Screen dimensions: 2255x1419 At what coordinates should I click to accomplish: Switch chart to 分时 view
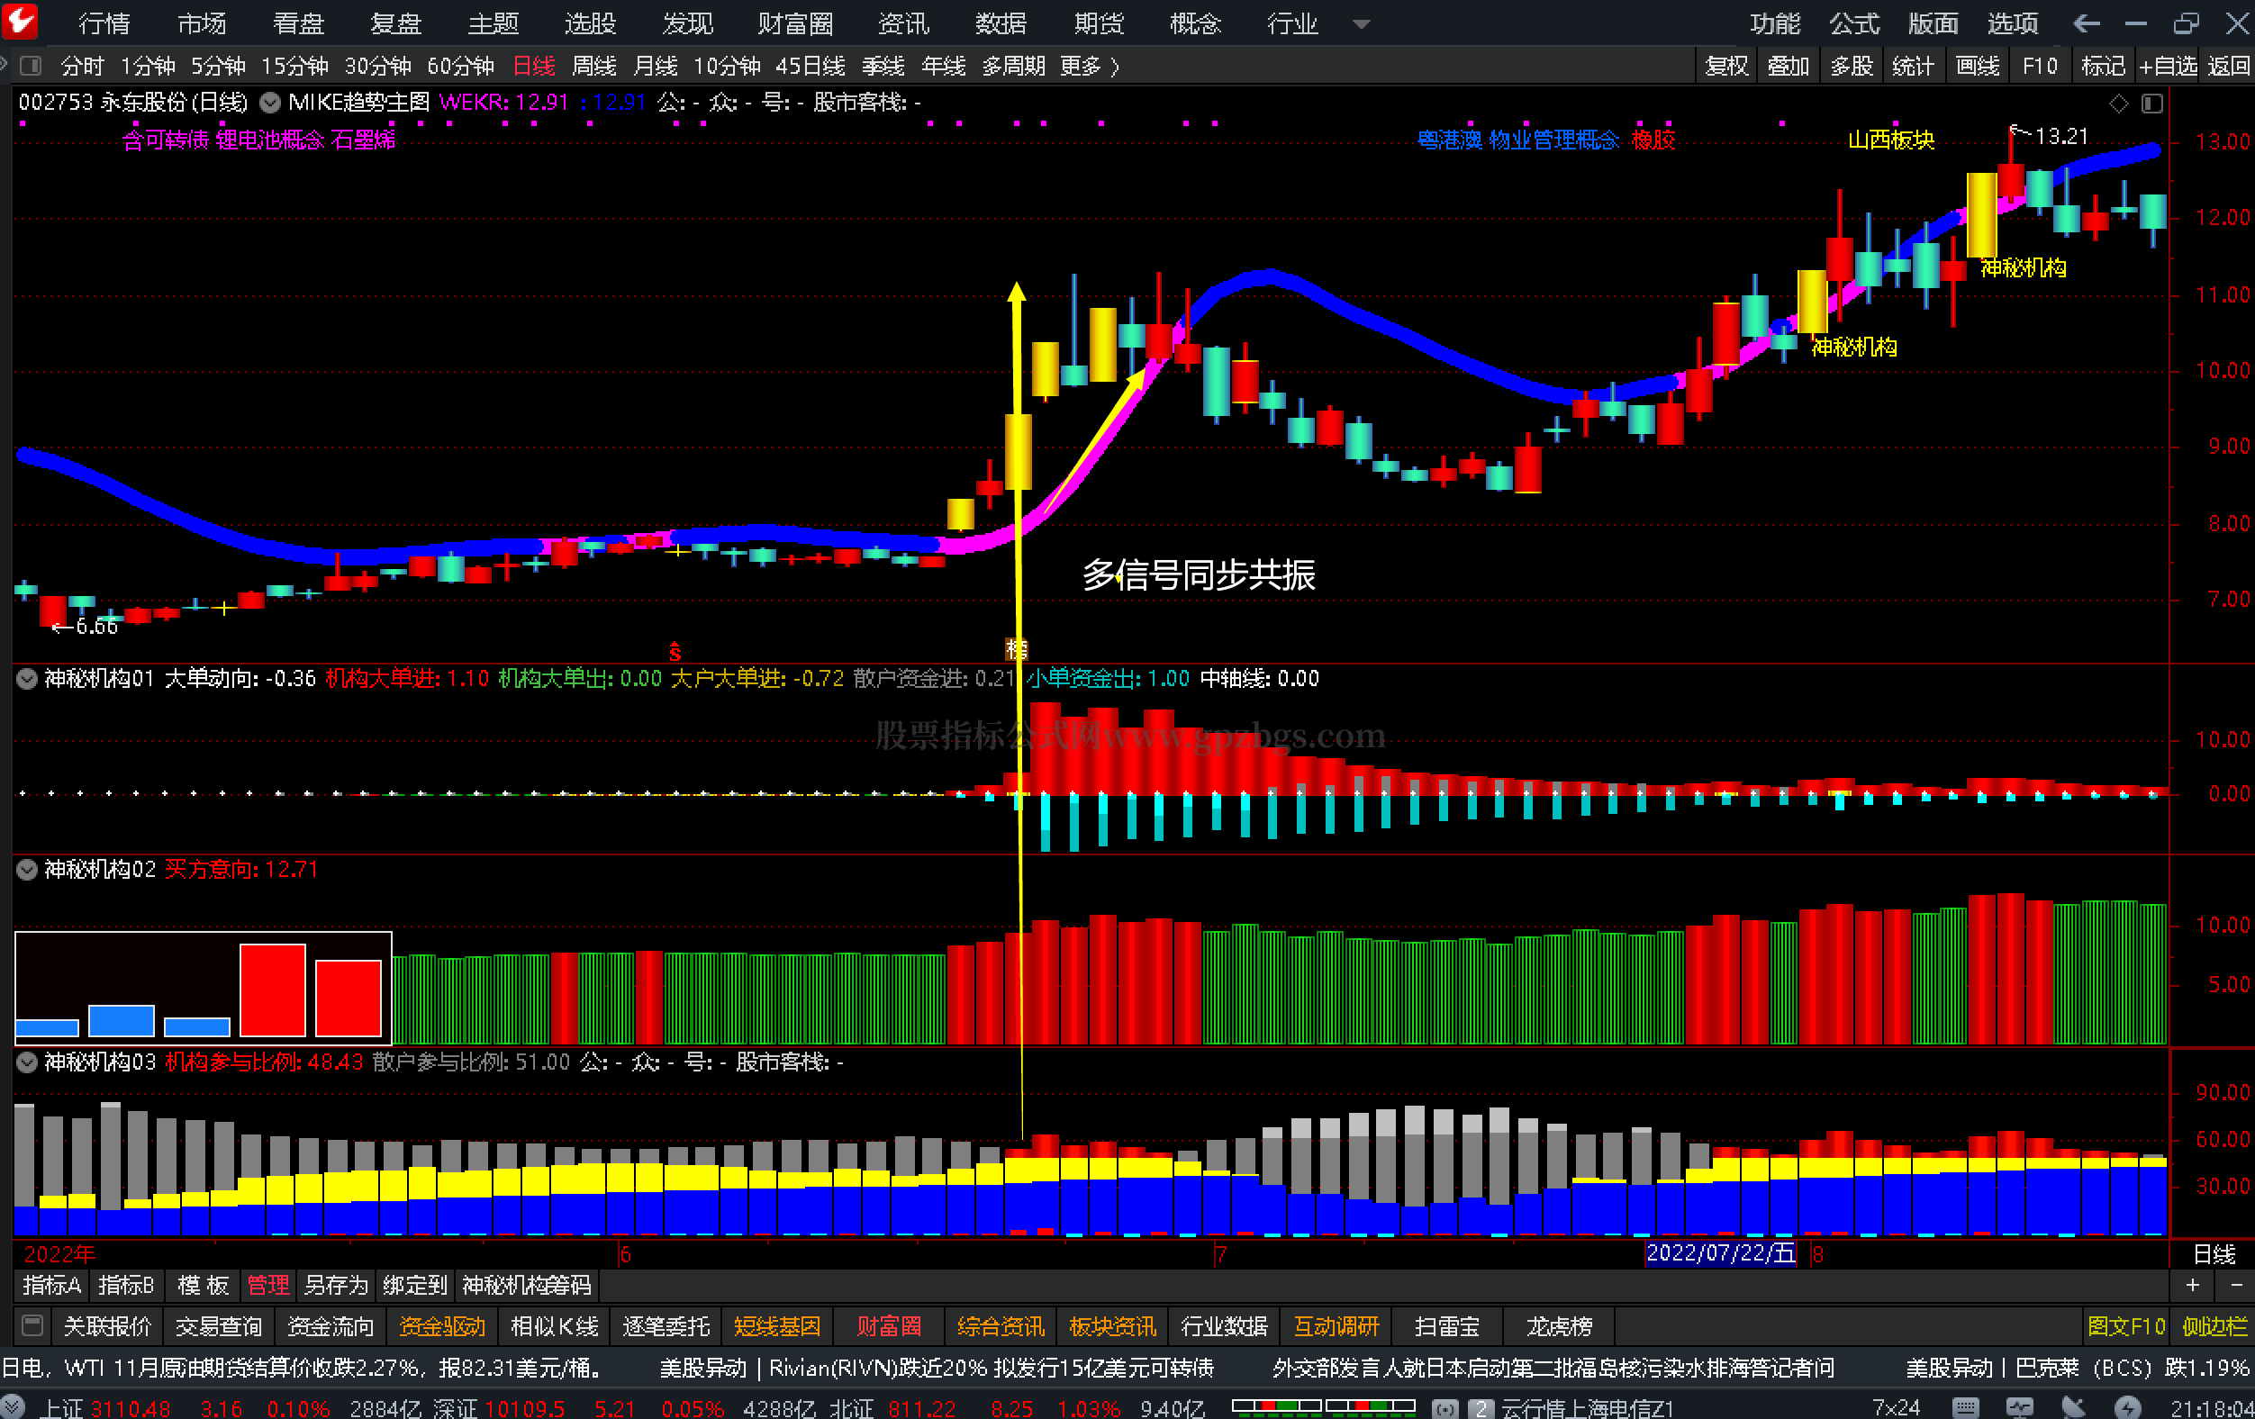pos(83,67)
